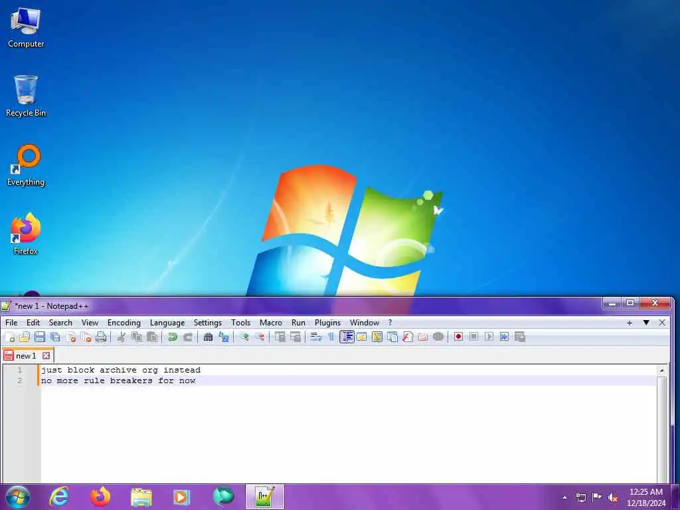Click Run Macro Multiple Times icon
Screen dimensions: 680x510
504,337
